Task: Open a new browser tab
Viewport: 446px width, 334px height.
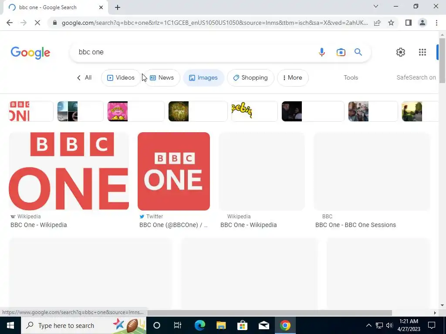Action: click(118, 7)
